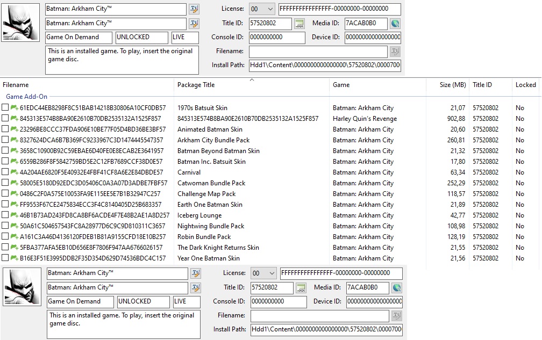Viewport: 542px width, 340px height.
Task: Click size value 902,88
Action: click(457, 119)
